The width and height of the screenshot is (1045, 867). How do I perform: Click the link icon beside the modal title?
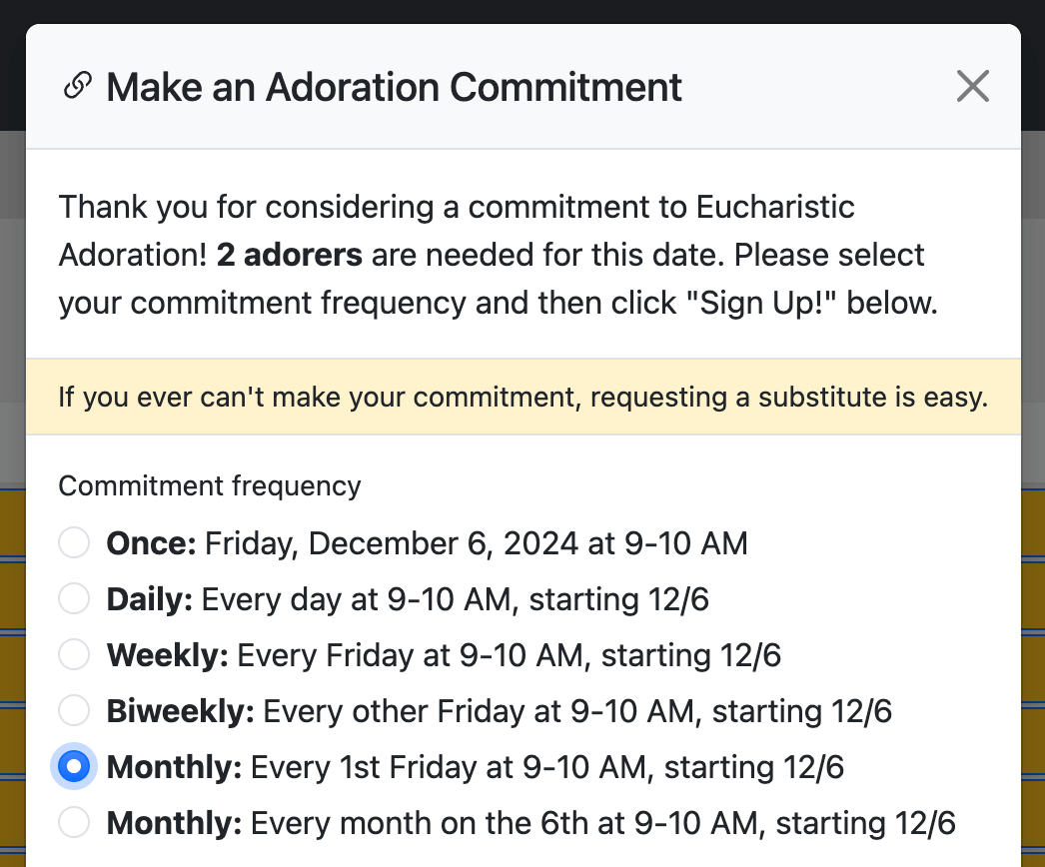[75, 87]
